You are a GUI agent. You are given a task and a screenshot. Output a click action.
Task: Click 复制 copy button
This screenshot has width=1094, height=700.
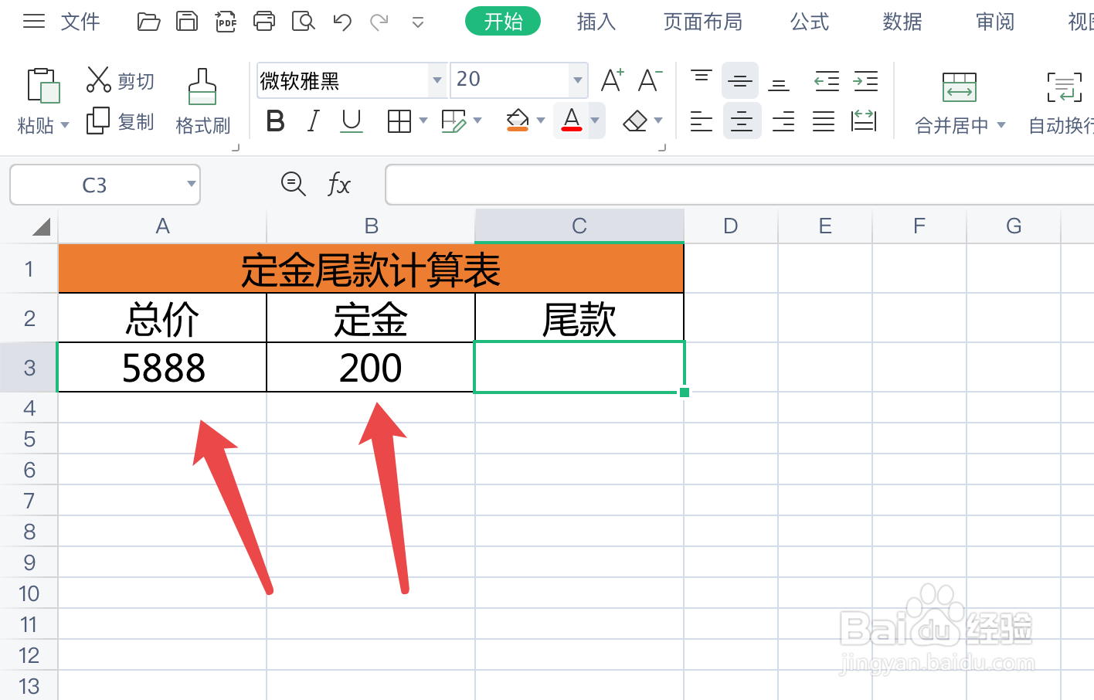pos(121,121)
